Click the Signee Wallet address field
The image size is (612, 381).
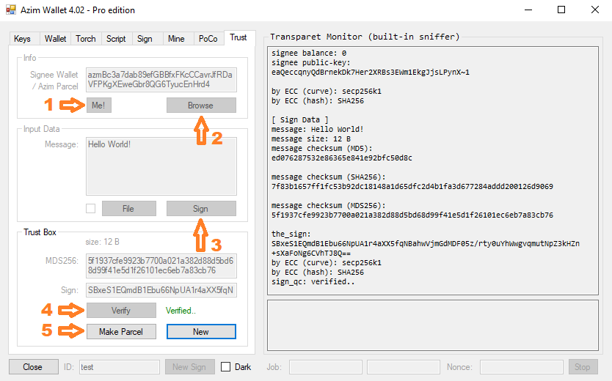(x=161, y=79)
